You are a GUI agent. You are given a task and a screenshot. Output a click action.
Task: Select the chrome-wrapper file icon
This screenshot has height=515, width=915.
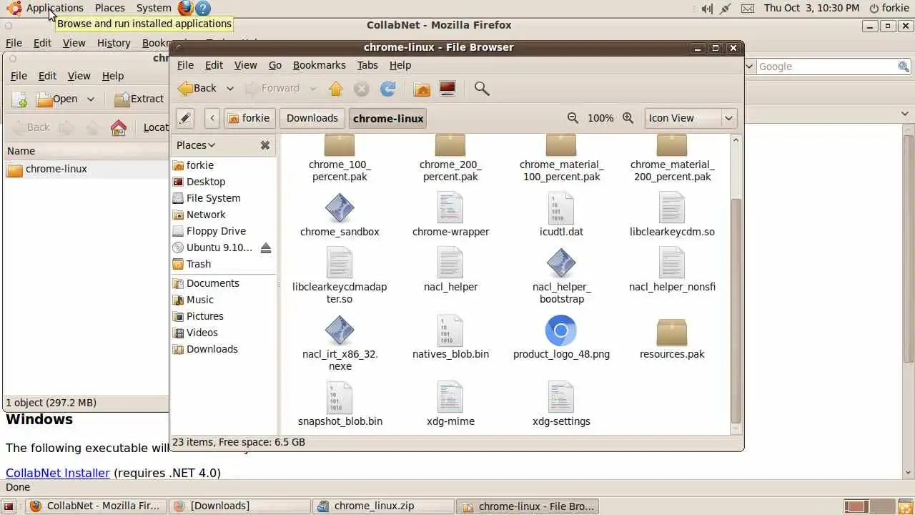coord(450,208)
